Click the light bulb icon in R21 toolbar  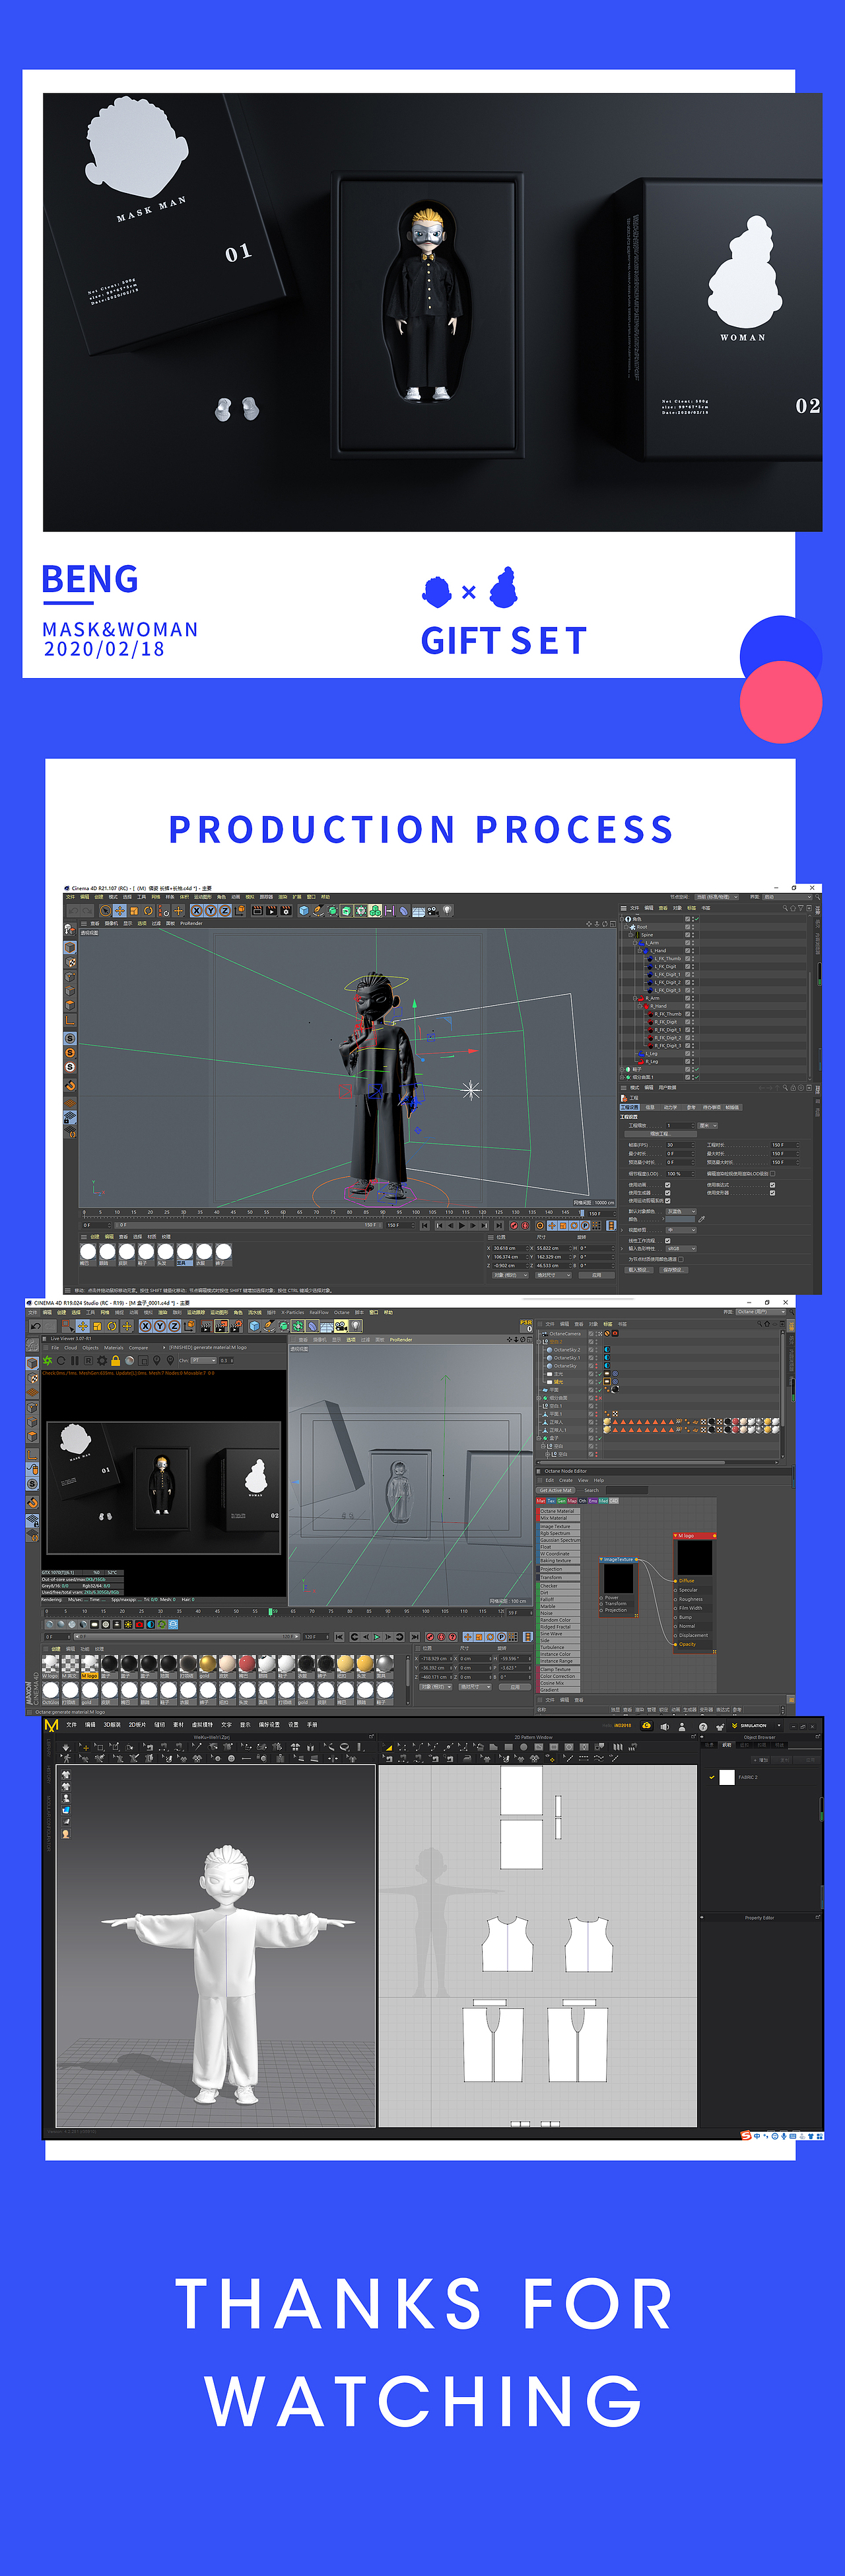(448, 911)
